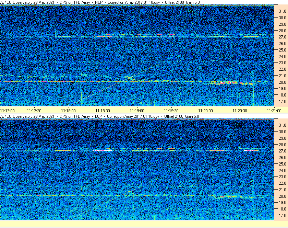The width and height of the screenshot is (288, 228).
Task: Click the LCP spectrogram title line
Action: pyautogui.click(x=99, y=116)
